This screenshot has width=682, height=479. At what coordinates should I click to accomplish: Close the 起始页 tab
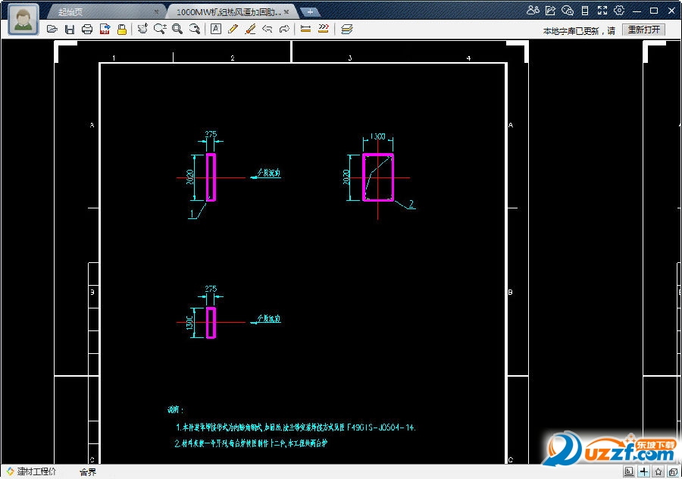click(x=157, y=12)
